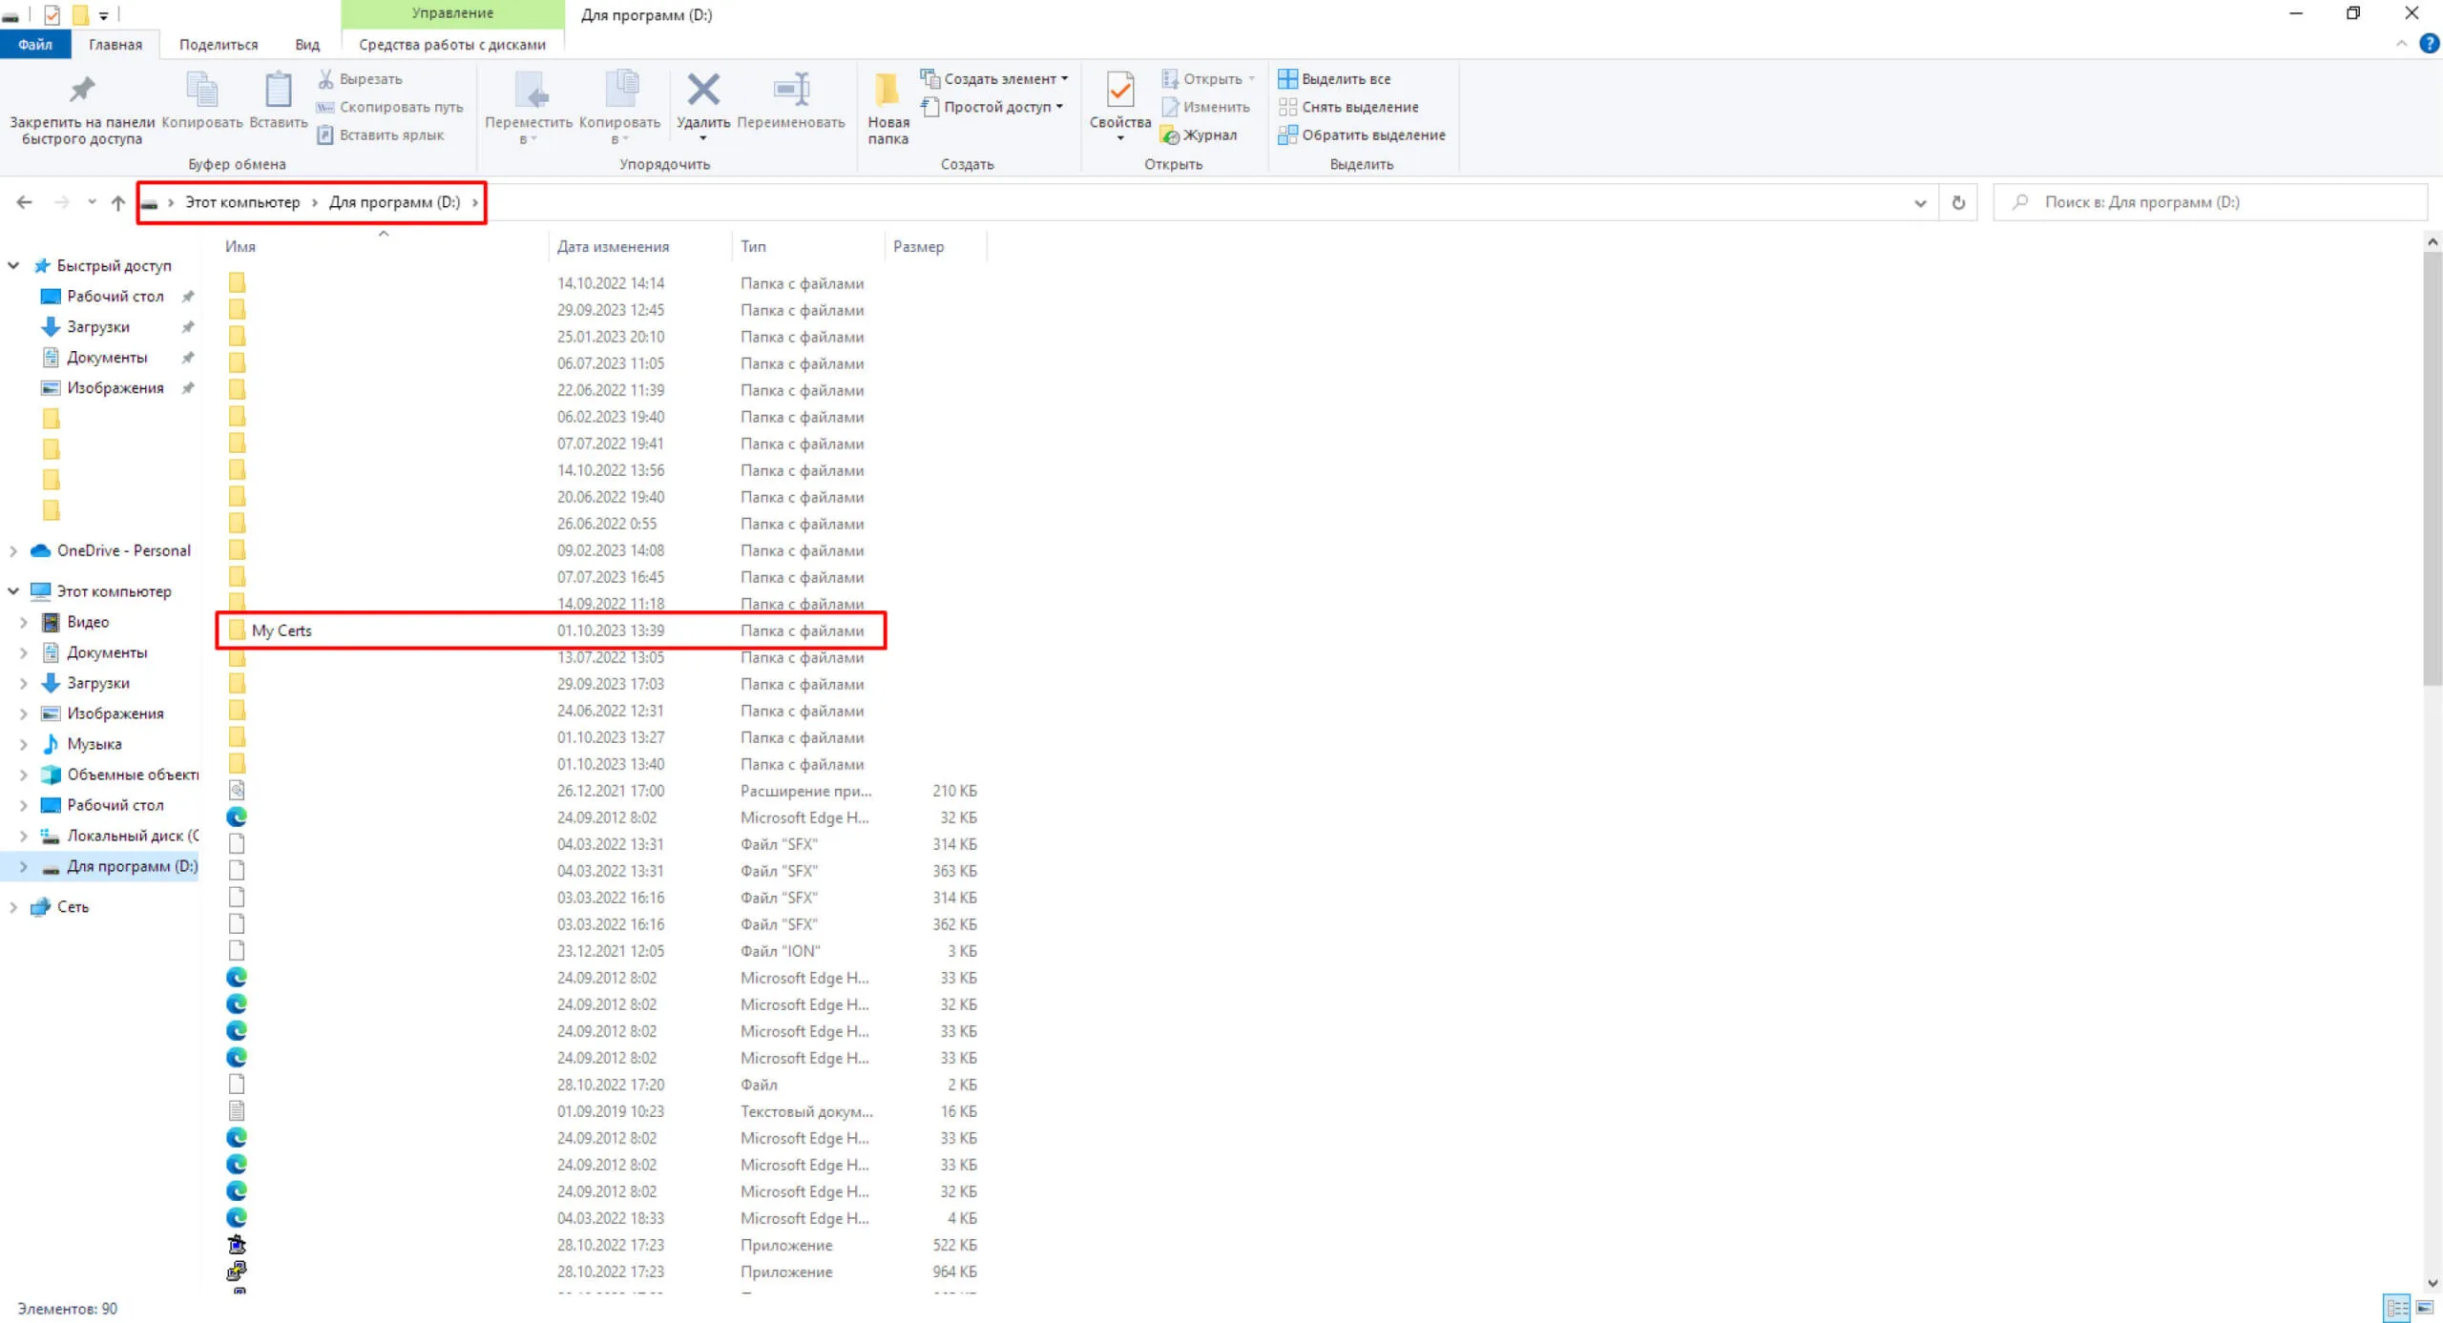Click Снять выделение button
The image size is (2443, 1323).
click(1348, 107)
